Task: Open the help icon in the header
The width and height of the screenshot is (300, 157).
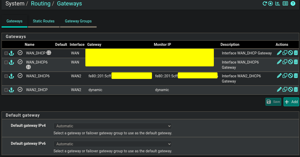Action: click(x=293, y=4)
